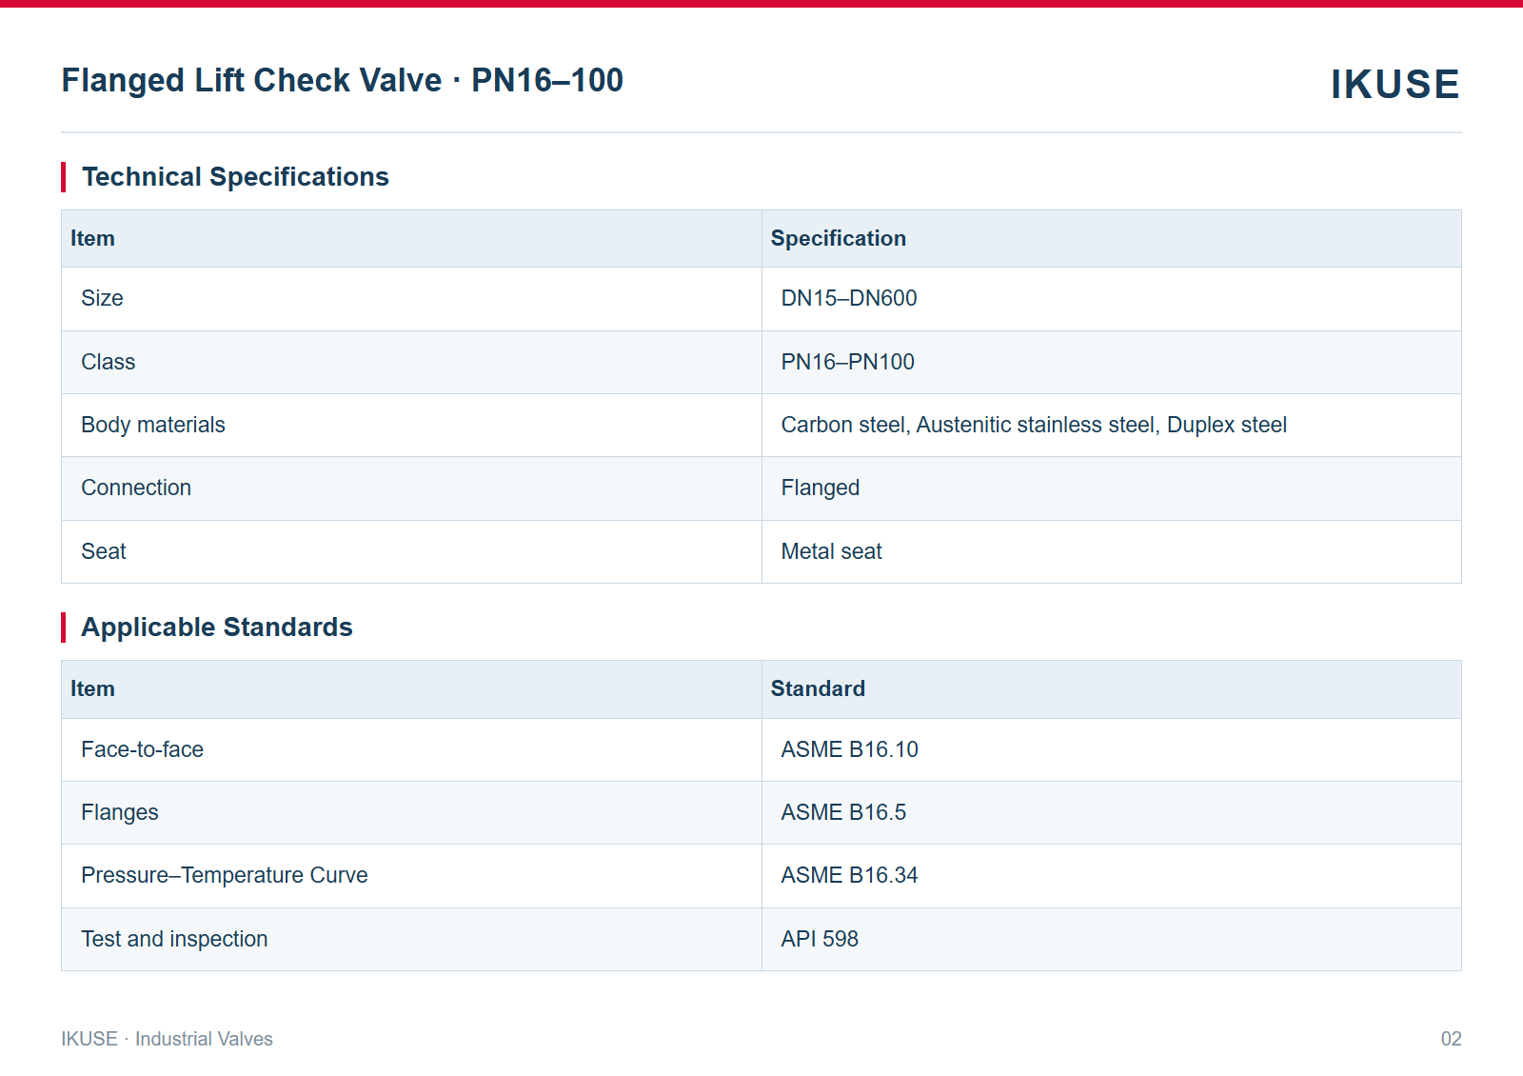Select the PN16–PN100 class value
1523x1076 pixels.
click(847, 362)
